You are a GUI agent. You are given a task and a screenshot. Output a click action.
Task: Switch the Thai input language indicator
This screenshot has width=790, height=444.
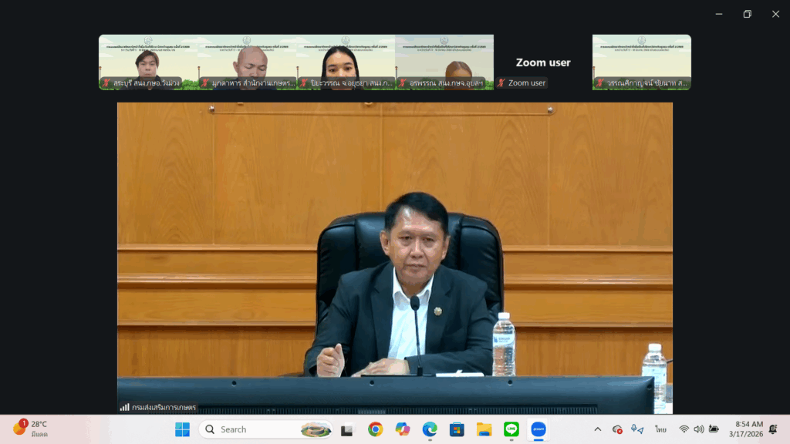tap(660, 429)
